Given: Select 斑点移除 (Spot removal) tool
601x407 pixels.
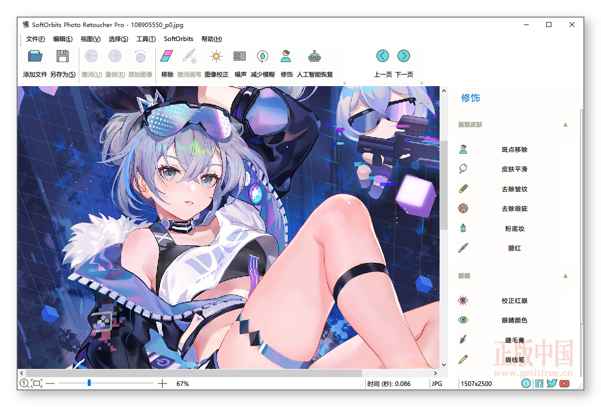Looking at the screenshot, I should coord(514,149).
